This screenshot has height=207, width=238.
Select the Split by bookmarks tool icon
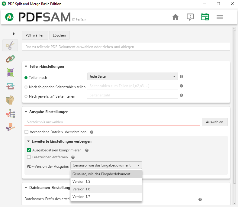10,113
